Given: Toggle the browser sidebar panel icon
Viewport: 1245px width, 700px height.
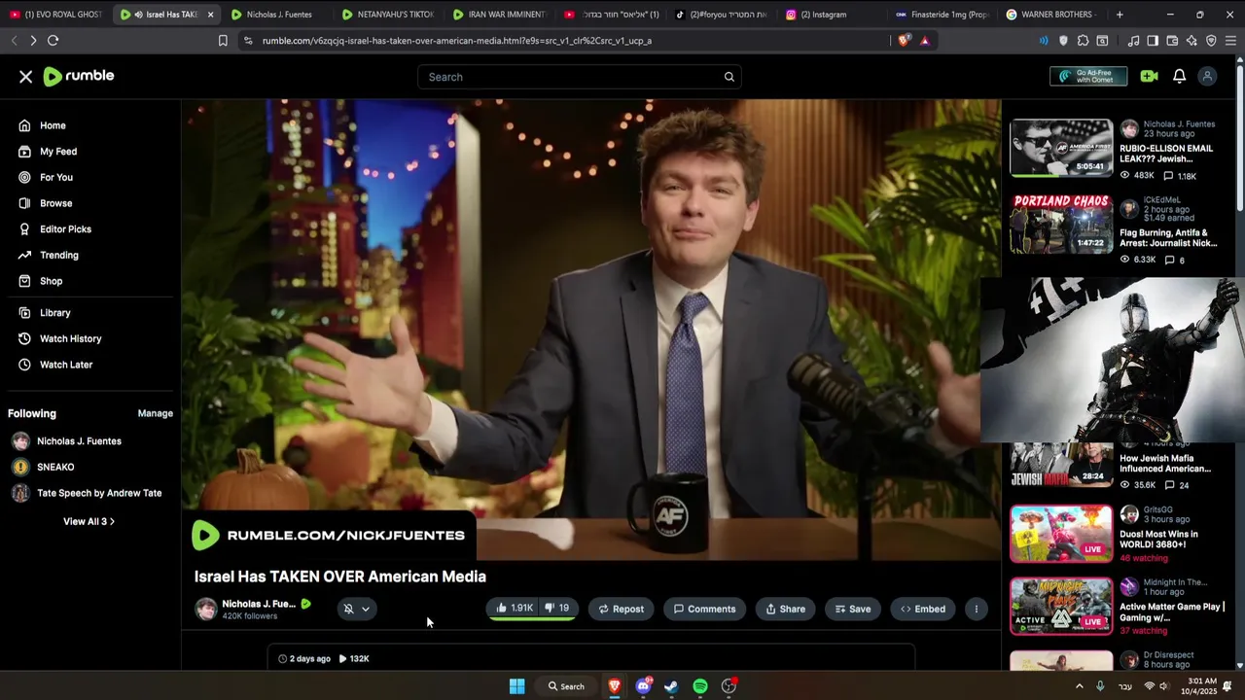Looking at the screenshot, I should [1153, 41].
